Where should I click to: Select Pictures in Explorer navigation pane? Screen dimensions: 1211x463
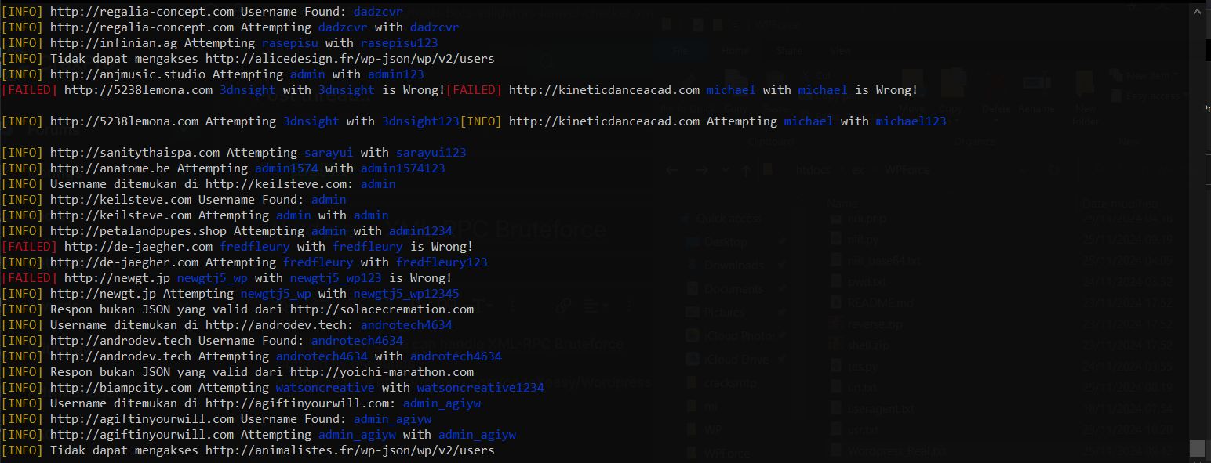click(x=715, y=313)
